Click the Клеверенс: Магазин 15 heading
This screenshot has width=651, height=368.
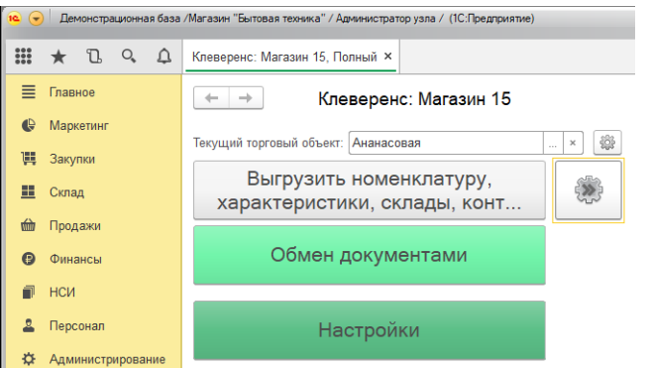click(414, 99)
